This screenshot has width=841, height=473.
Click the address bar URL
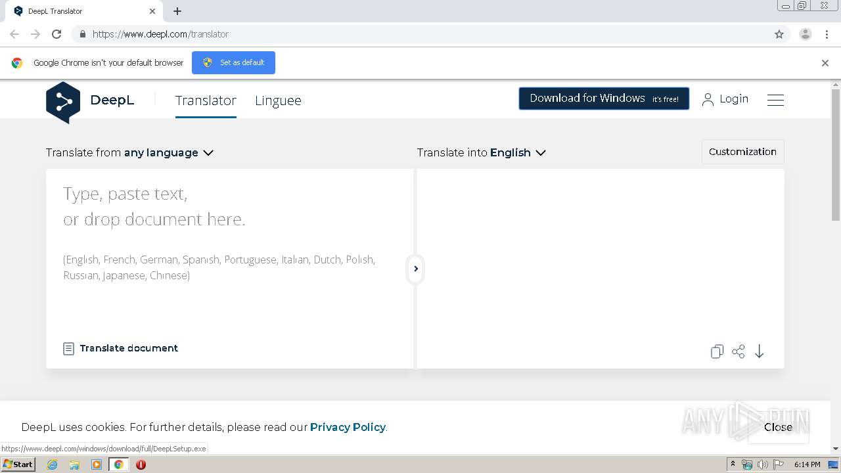pyautogui.click(x=160, y=34)
